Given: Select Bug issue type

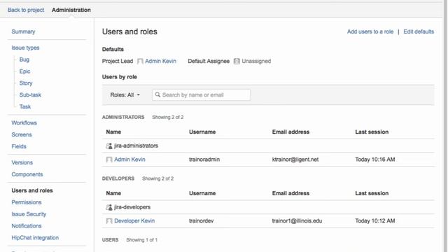Looking at the screenshot, I should click(x=24, y=59).
